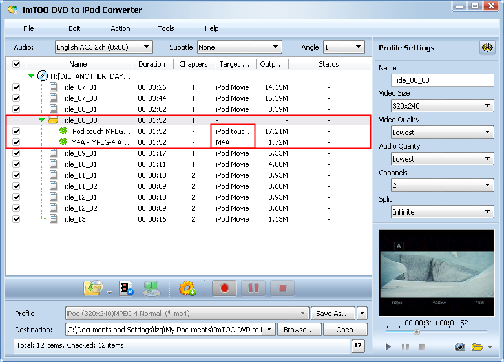Open the arrow menu beside Save As
Screen dimensions: 504x362
click(362, 313)
